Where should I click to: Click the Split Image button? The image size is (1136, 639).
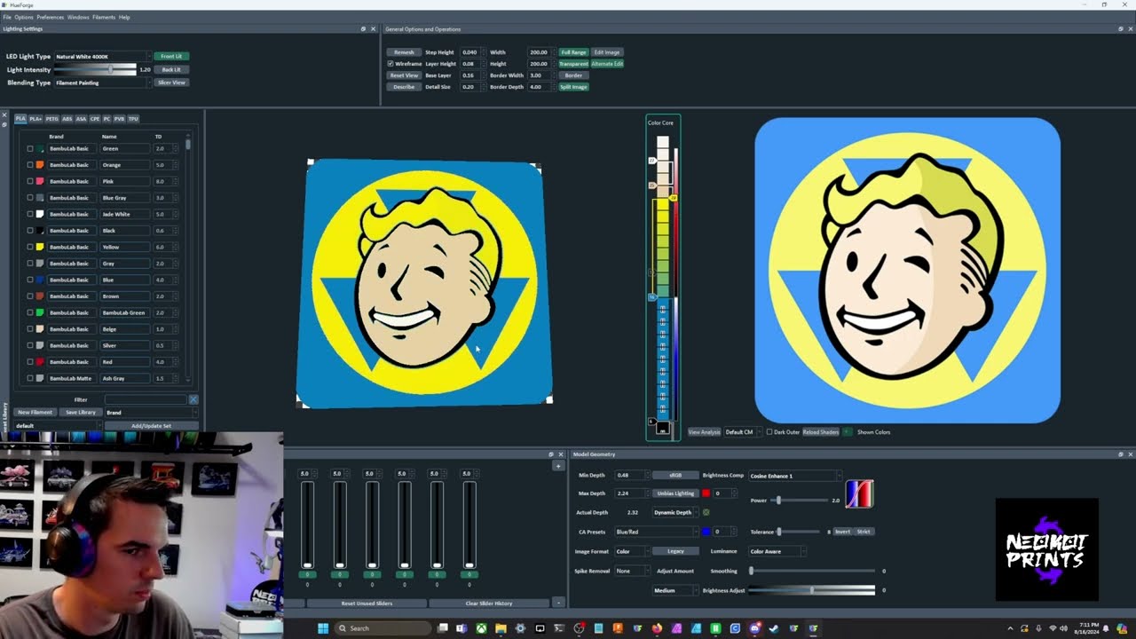click(573, 87)
